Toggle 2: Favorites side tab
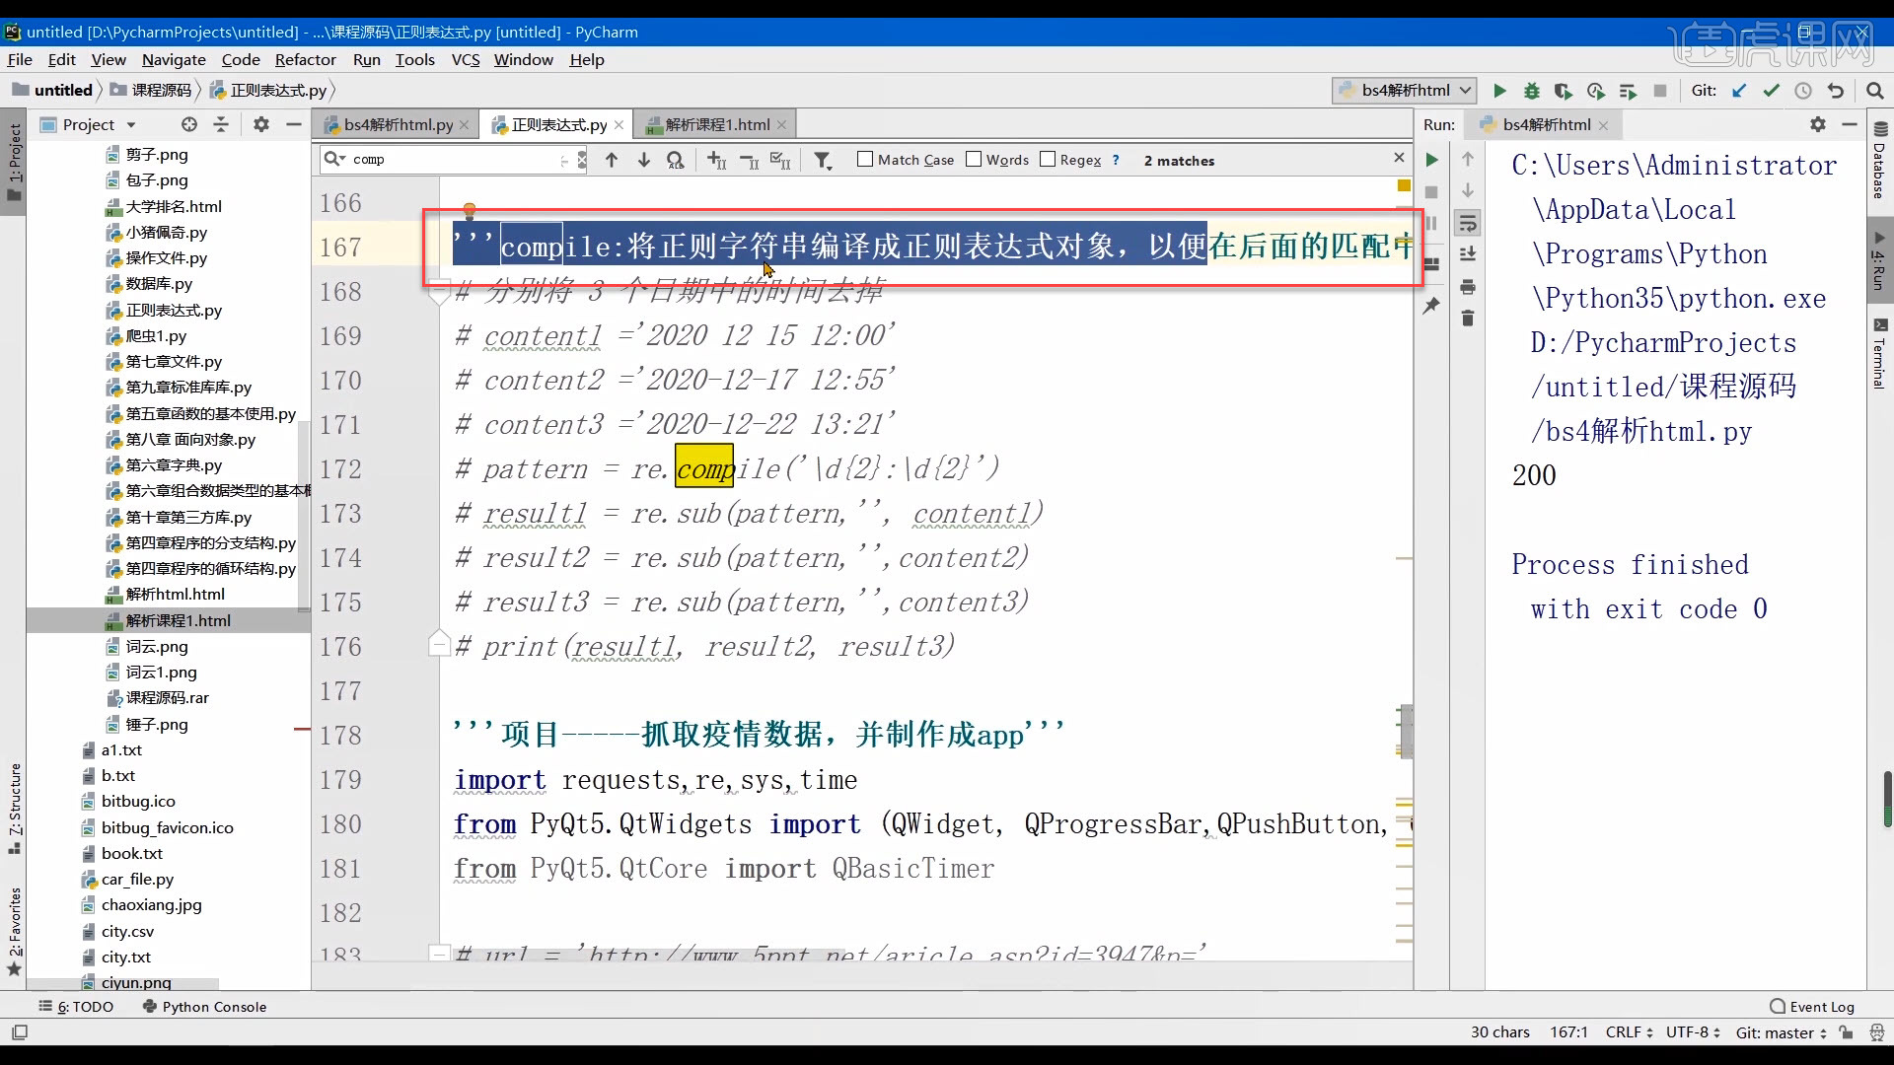This screenshot has width=1894, height=1065. (x=14, y=932)
